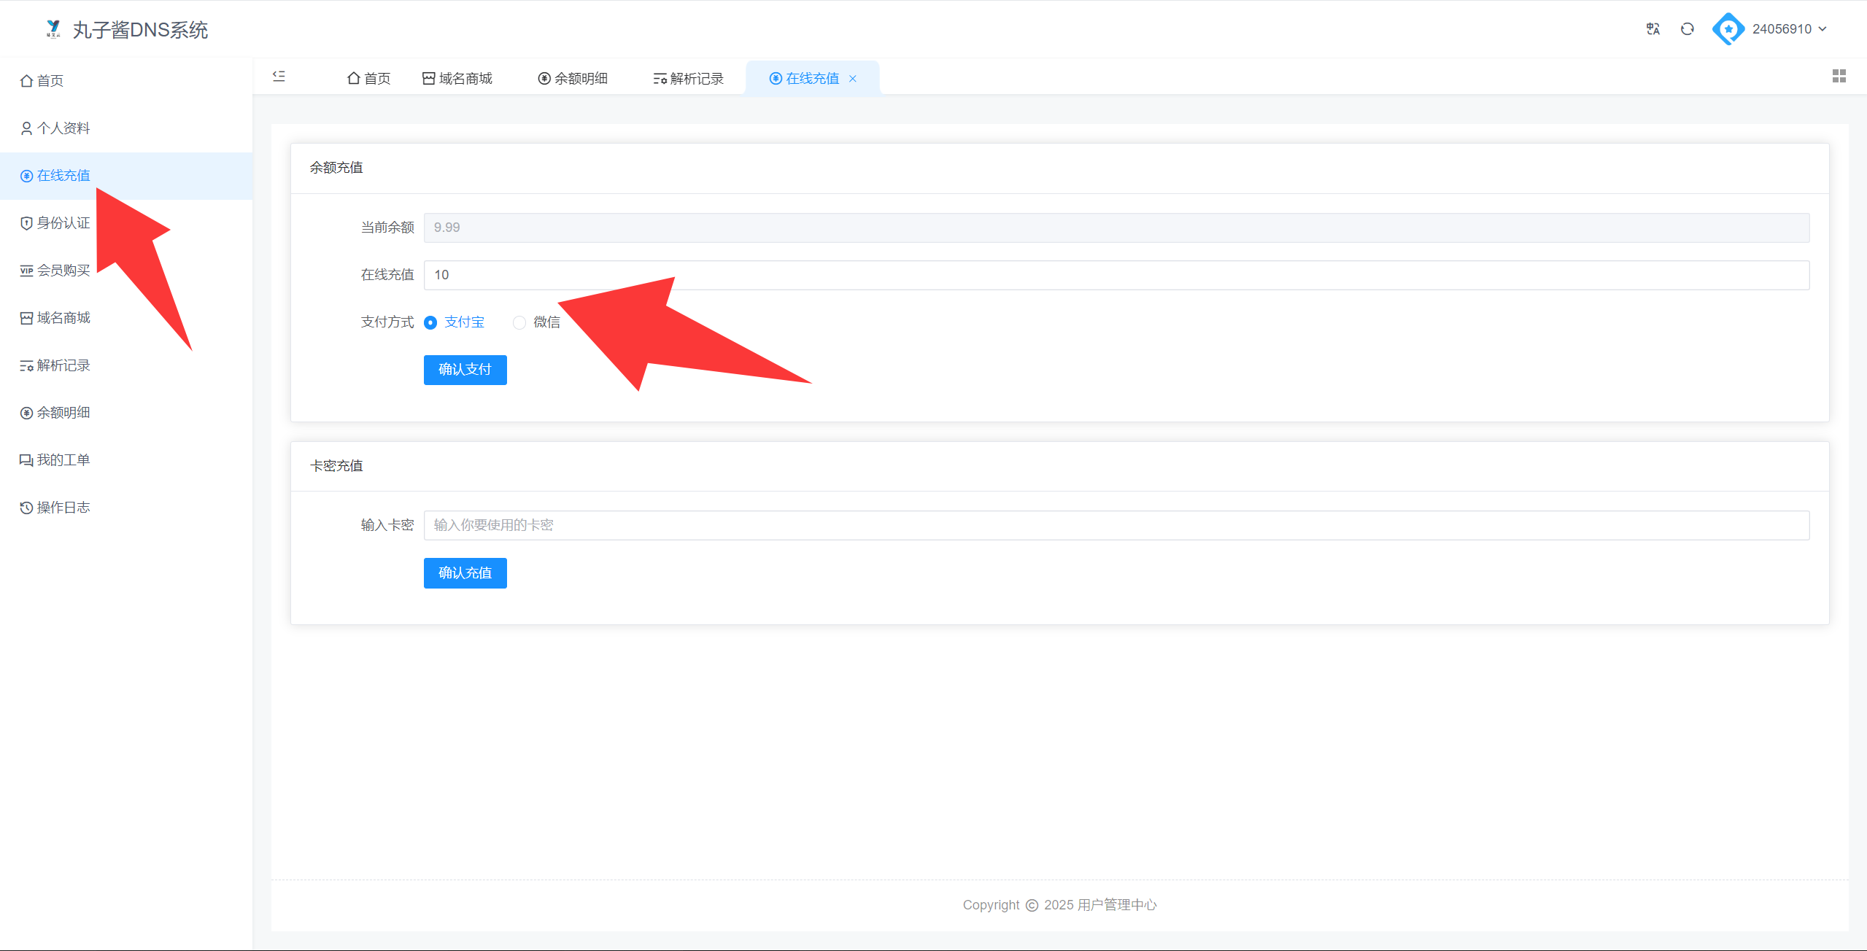Collapse the sidebar menu toggle icon
Image resolution: width=1867 pixels, height=951 pixels.
tap(279, 77)
